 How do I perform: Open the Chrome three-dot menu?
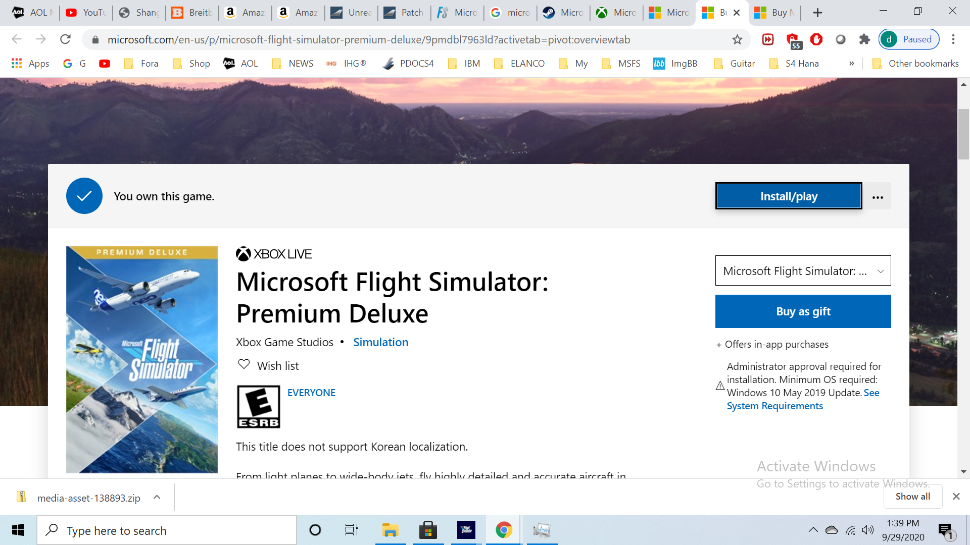[953, 39]
